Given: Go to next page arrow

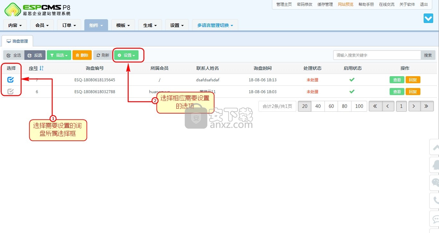Looking at the screenshot, I should [x=414, y=106].
